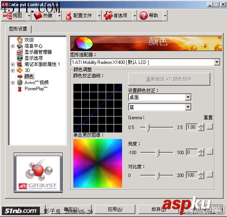Viewport: 227px width, 217px height.
Task: Open dropdown arrow next to 视图
Action: coord(29,16)
